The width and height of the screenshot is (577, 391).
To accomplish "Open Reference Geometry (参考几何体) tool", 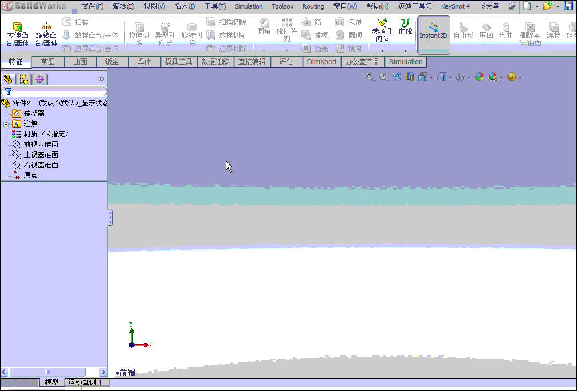I will coord(382,30).
